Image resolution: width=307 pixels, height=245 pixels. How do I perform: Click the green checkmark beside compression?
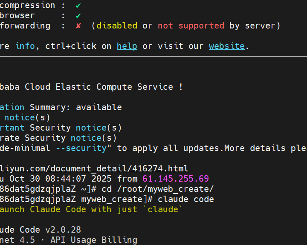point(78,6)
